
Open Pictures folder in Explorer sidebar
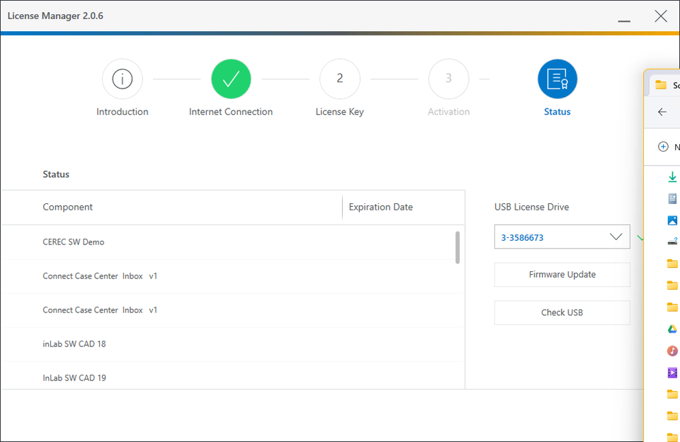(672, 220)
